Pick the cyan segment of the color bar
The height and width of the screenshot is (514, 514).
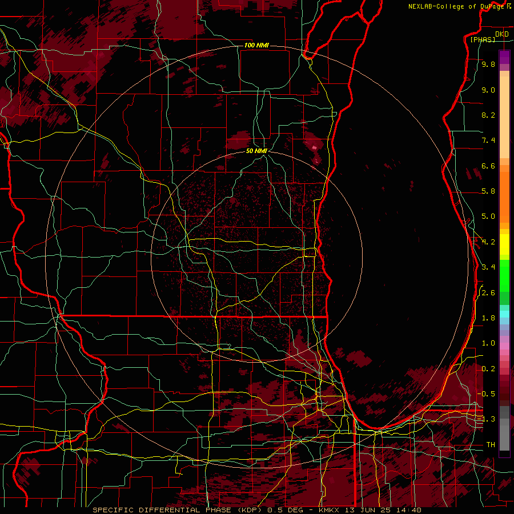(504, 314)
